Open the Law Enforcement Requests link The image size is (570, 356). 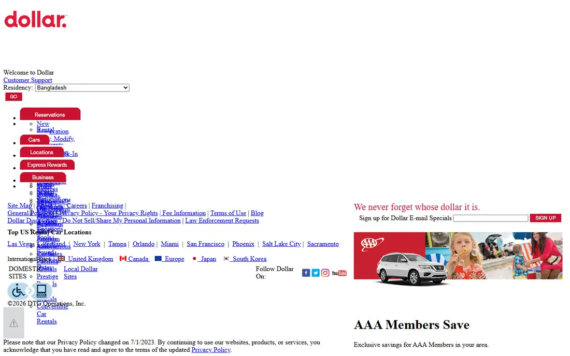(x=222, y=220)
